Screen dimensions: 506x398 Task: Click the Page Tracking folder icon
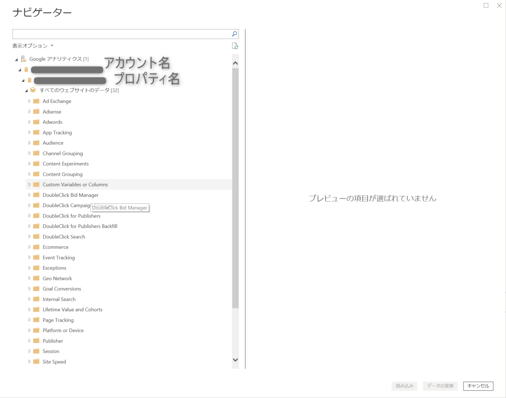pyautogui.click(x=36, y=320)
